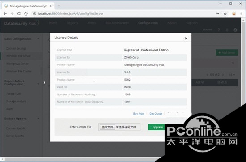Open the browser profile avatar
This screenshot has height=162, width=246.
pos(234,14)
